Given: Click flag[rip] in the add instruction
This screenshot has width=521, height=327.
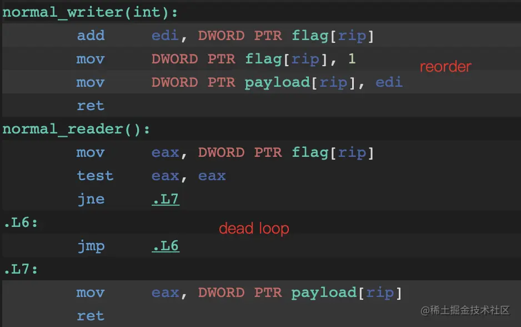Looking at the screenshot, I should (x=333, y=36).
